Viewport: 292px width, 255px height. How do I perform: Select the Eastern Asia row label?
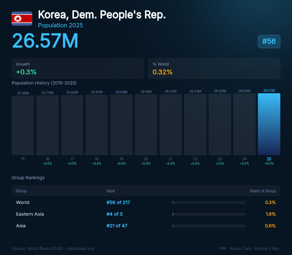tap(30, 214)
